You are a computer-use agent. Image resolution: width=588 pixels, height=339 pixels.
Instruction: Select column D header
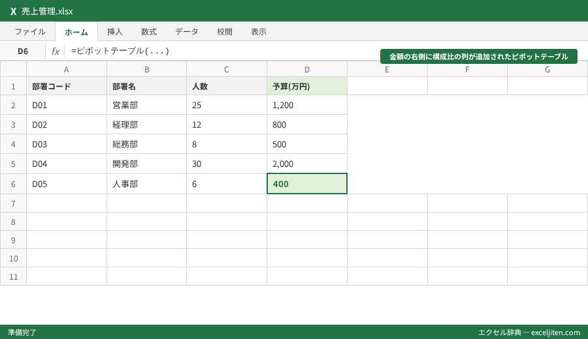click(307, 69)
